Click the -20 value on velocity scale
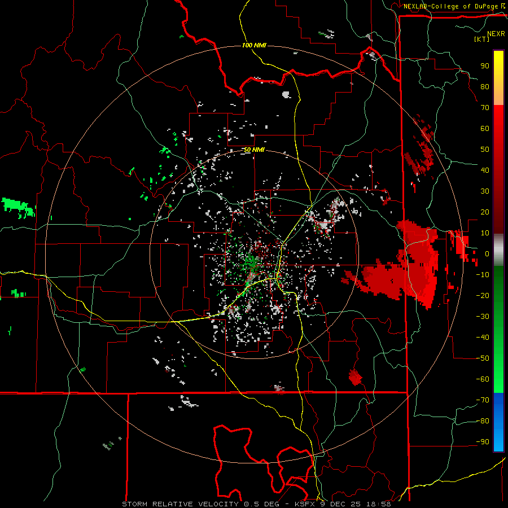The image size is (508, 508). tap(483, 295)
